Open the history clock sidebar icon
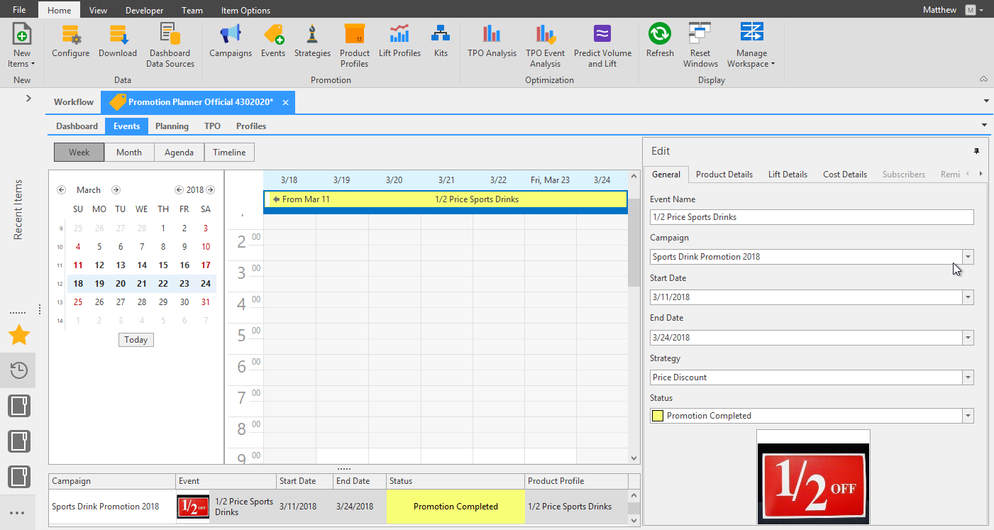The width and height of the screenshot is (994, 530). coord(19,369)
